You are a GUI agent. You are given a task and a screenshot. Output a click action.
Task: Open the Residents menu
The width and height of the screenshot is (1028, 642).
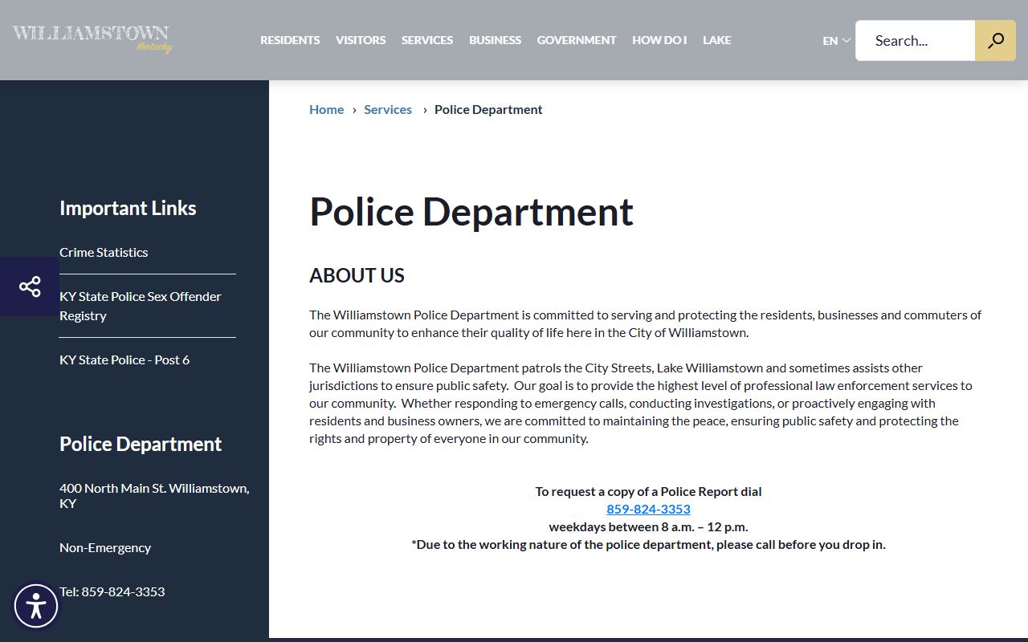(x=290, y=40)
